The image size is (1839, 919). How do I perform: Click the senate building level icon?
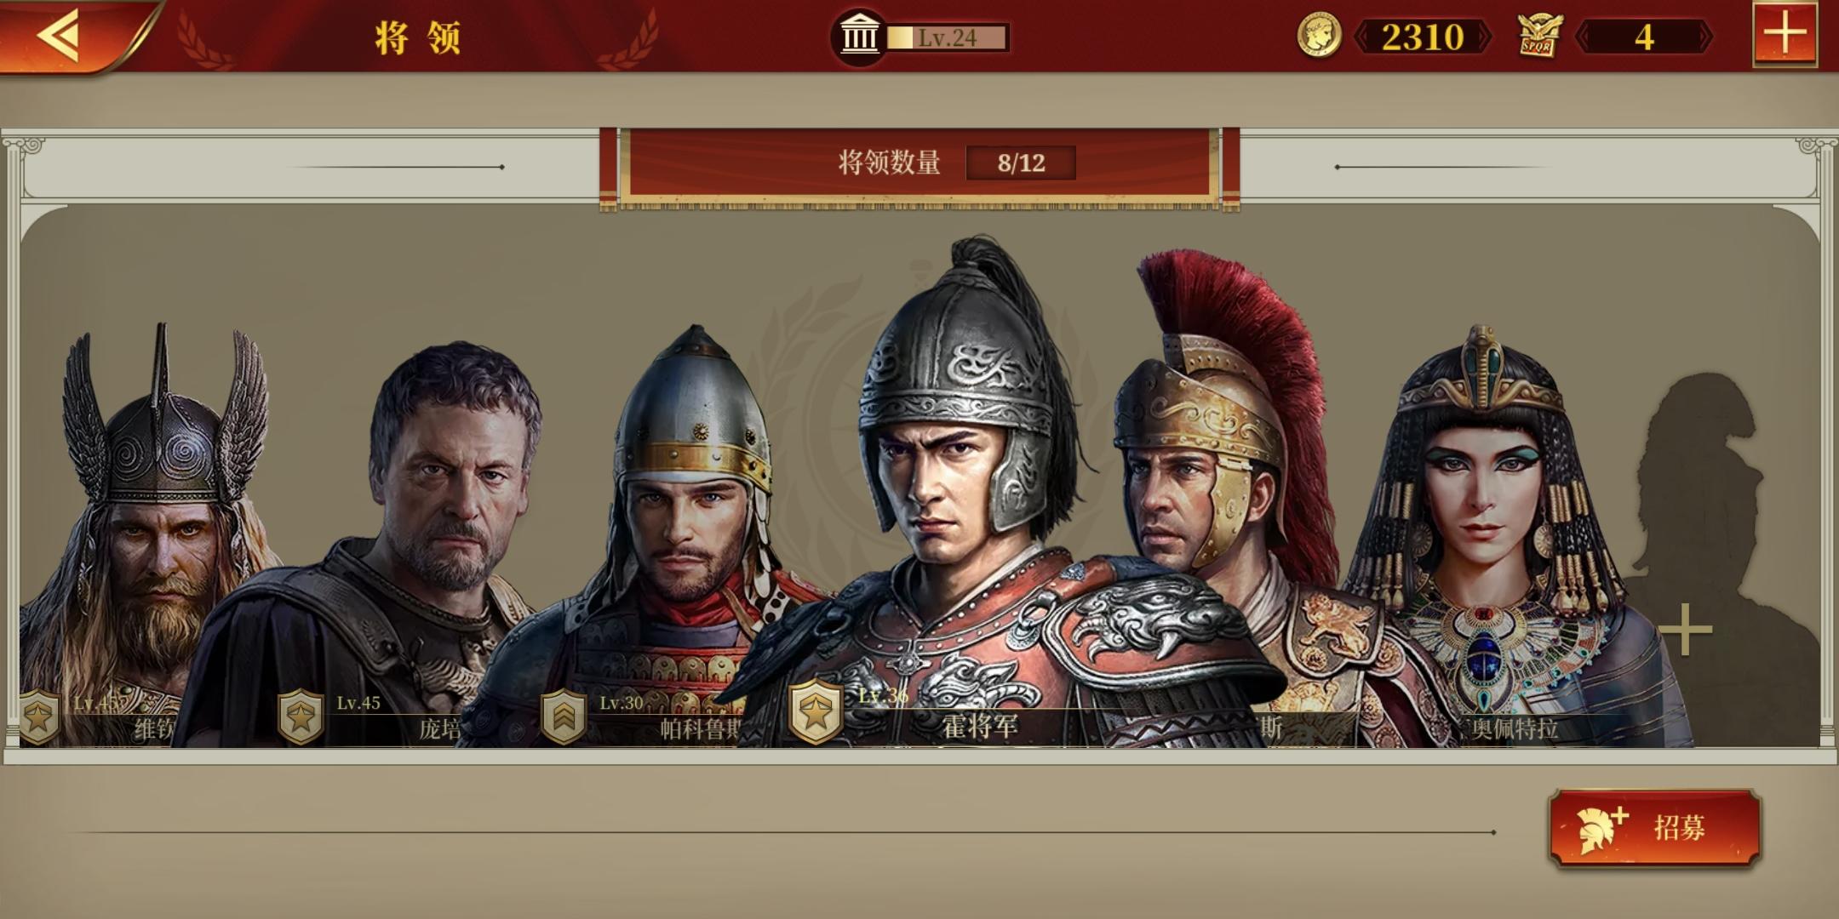tap(858, 37)
